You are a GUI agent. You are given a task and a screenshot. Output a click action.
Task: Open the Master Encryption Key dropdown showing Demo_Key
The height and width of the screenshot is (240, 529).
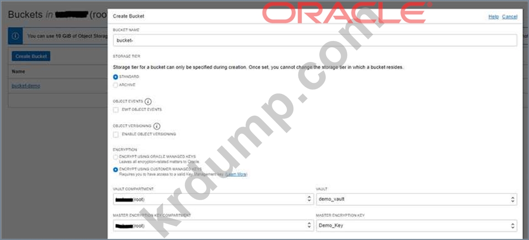pyautogui.click(x=416, y=225)
